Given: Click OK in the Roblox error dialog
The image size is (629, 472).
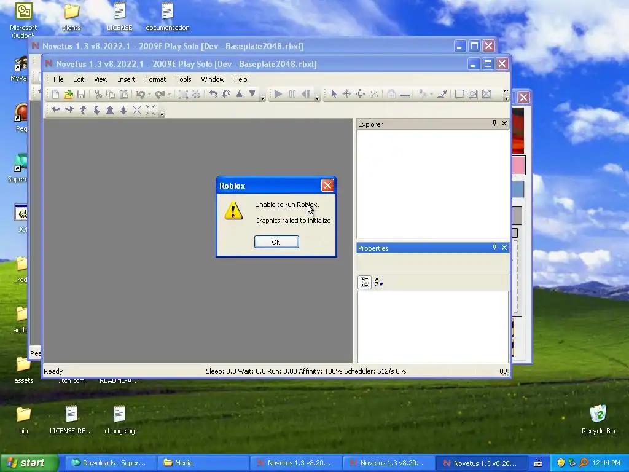Looking at the screenshot, I should pos(276,242).
